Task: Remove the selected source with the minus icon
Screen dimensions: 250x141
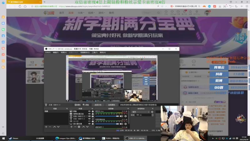Action: tap(75, 127)
